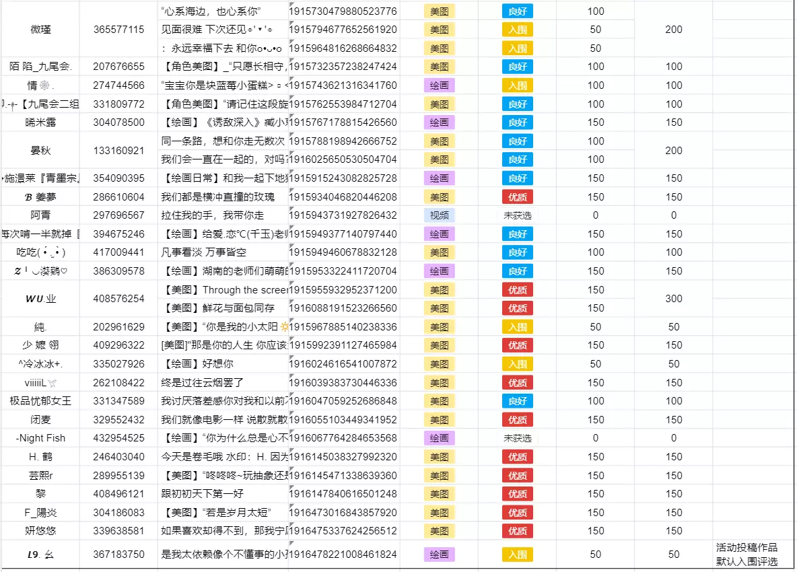Click the note 活动投稿作品默认入围评选
The image size is (797, 572).
pos(747,555)
